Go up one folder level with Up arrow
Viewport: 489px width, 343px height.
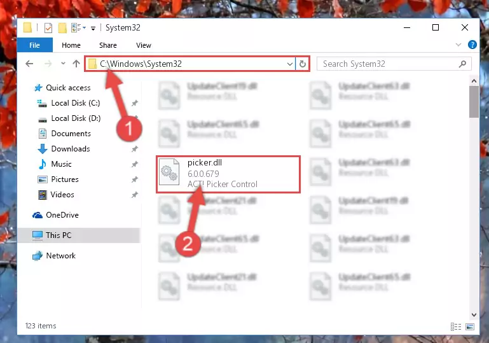[76, 64]
